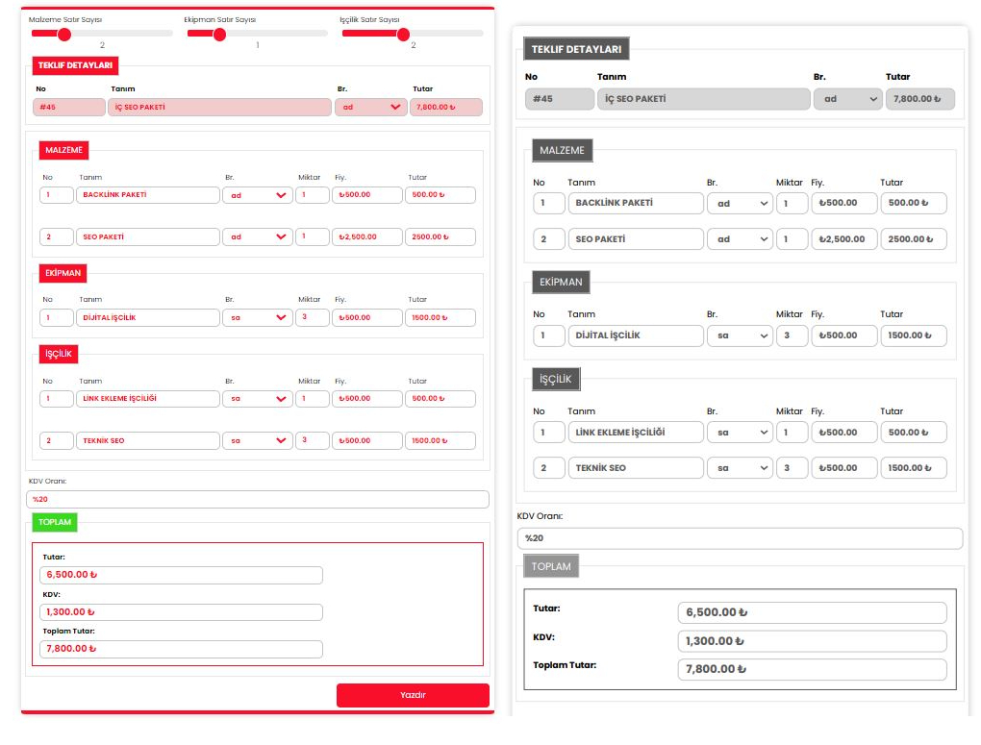
Task: Click gray TOPLAM heading in preview
Action: coord(551,566)
